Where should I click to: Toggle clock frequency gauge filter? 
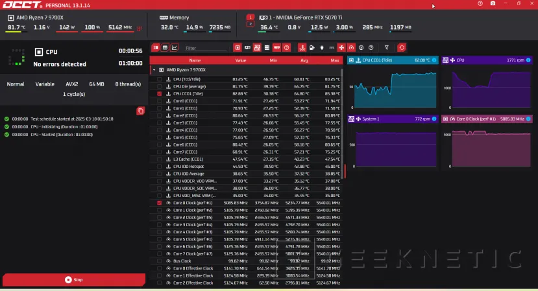pyautogui.click(x=351, y=48)
